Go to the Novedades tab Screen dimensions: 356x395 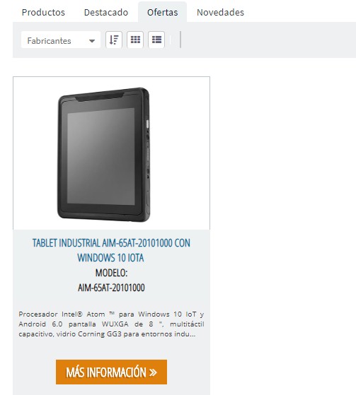(220, 12)
